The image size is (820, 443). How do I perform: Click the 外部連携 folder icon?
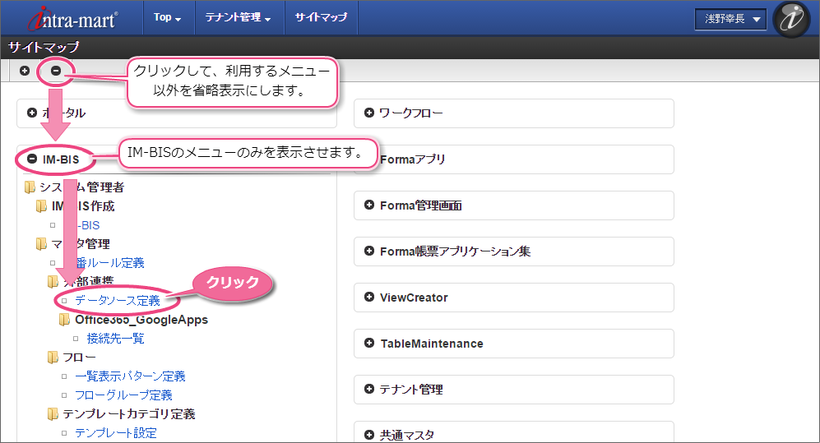tap(53, 282)
